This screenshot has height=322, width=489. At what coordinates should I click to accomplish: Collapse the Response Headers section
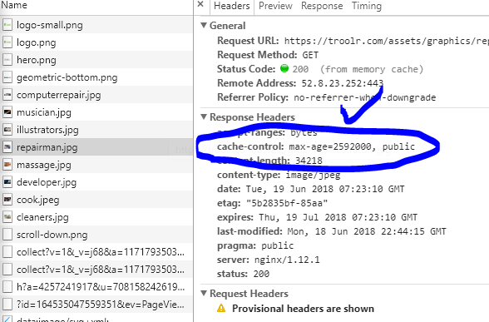click(x=204, y=116)
